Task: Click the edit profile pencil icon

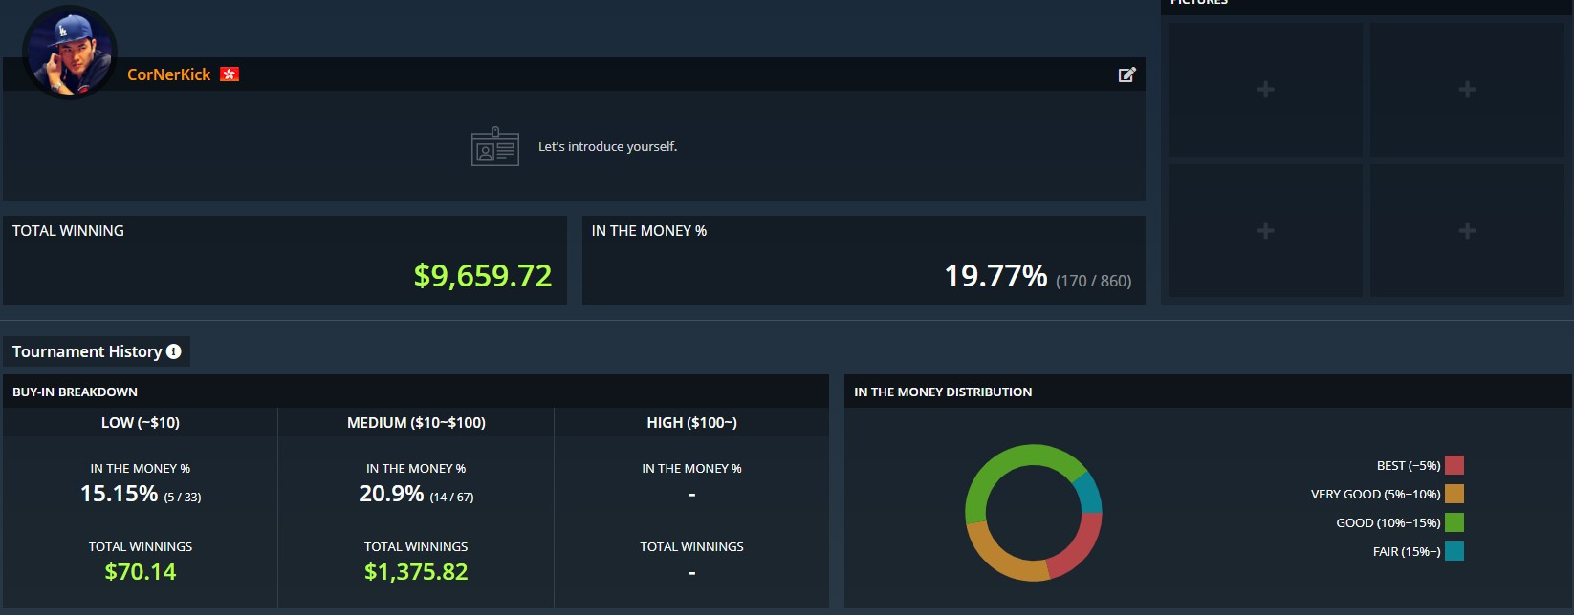Action: click(x=1127, y=74)
